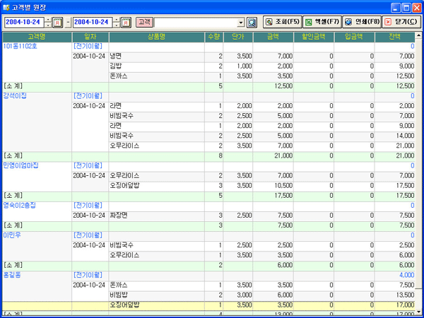Click inside the customer combo box field
Screen dimensions: 424x318
(196, 23)
